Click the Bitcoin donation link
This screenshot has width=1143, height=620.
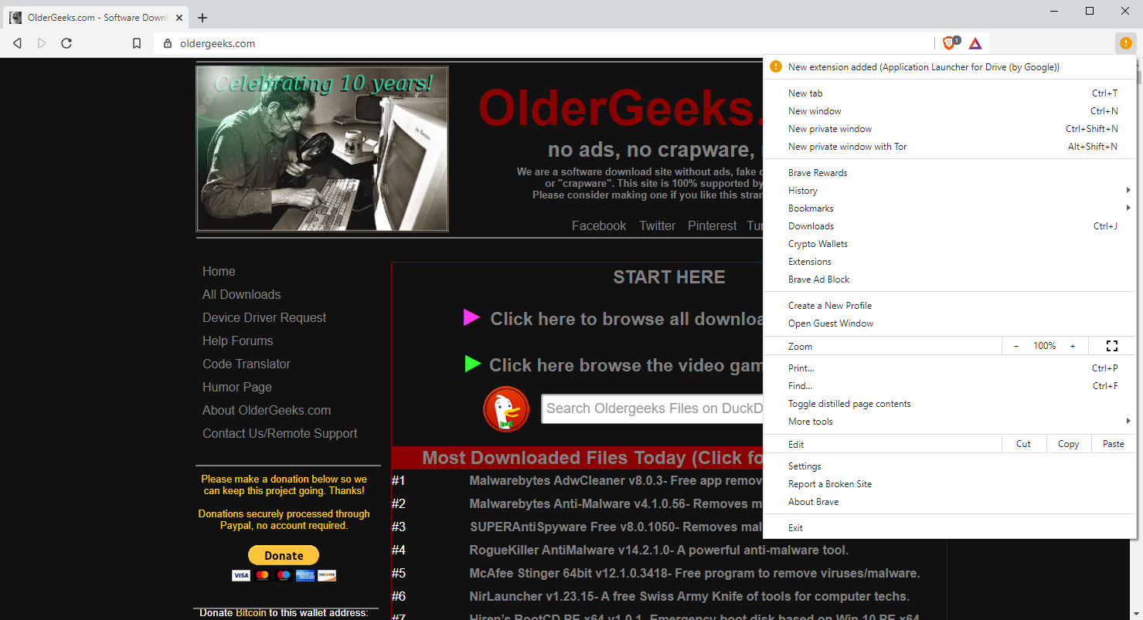point(251,612)
